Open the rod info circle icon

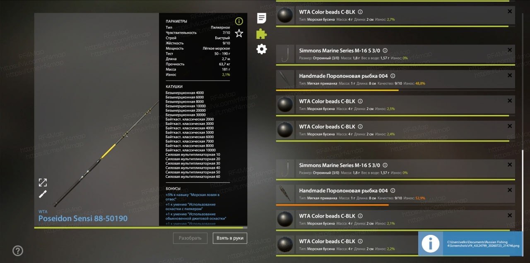(239, 21)
